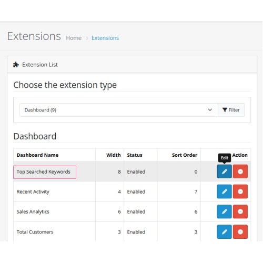Open the Dashboard (9) extension type dropdown

[119, 110]
